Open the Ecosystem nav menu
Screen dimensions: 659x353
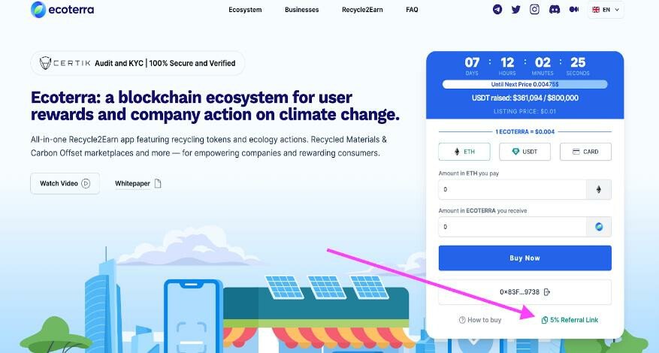[x=245, y=10]
